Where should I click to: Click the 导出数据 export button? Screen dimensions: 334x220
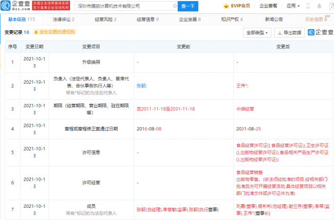(x=289, y=32)
